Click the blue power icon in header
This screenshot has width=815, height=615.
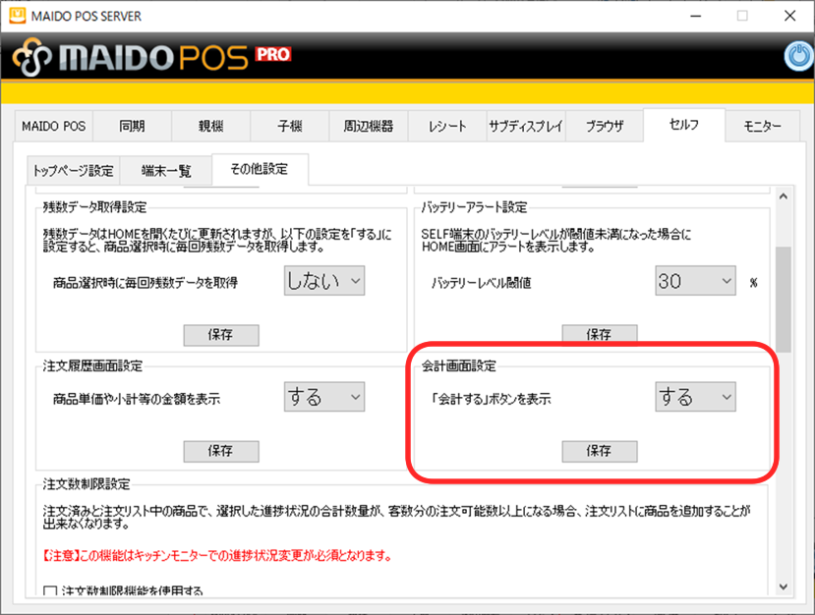point(799,56)
